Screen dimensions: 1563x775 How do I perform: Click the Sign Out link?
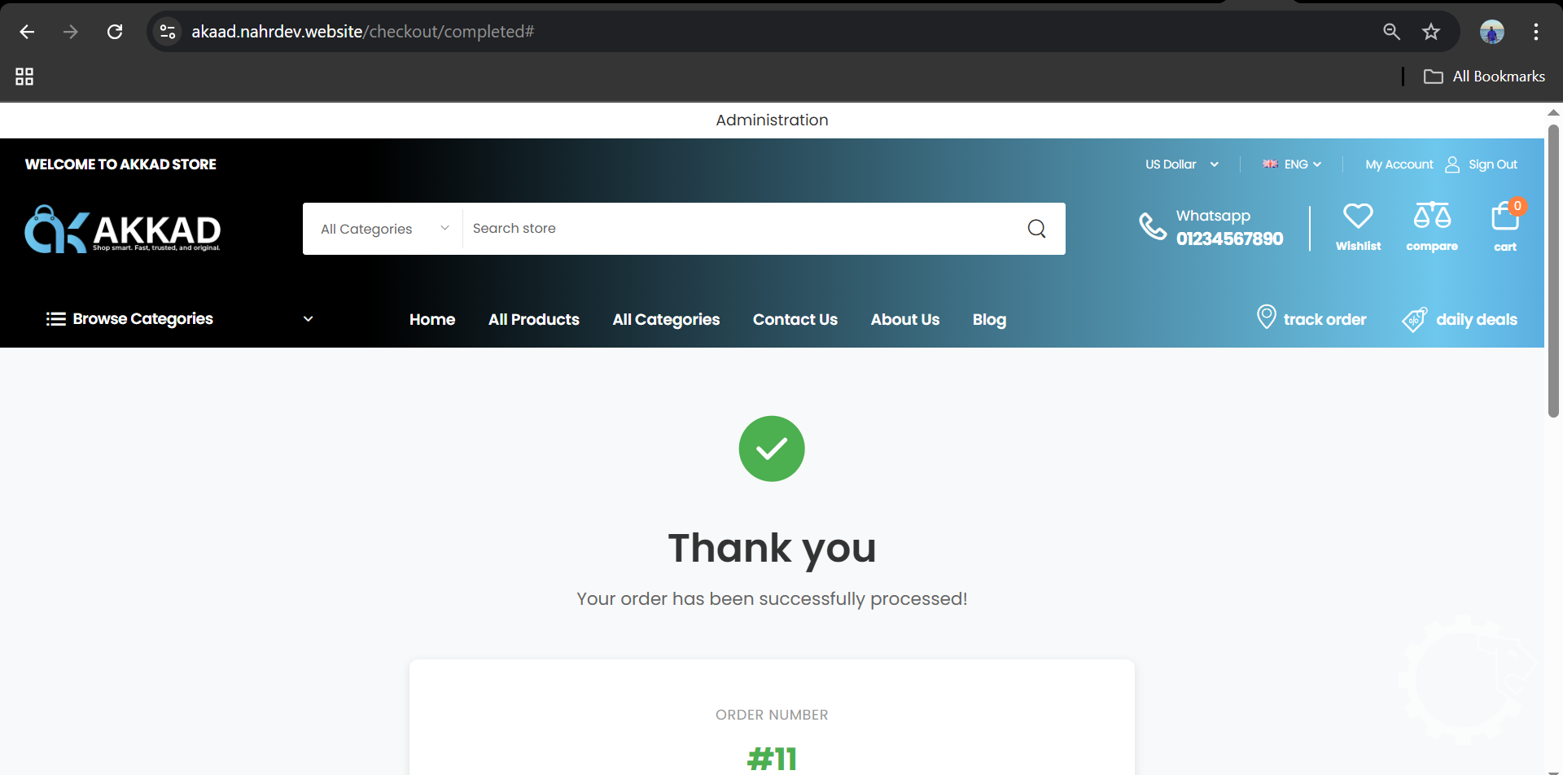[x=1492, y=164]
